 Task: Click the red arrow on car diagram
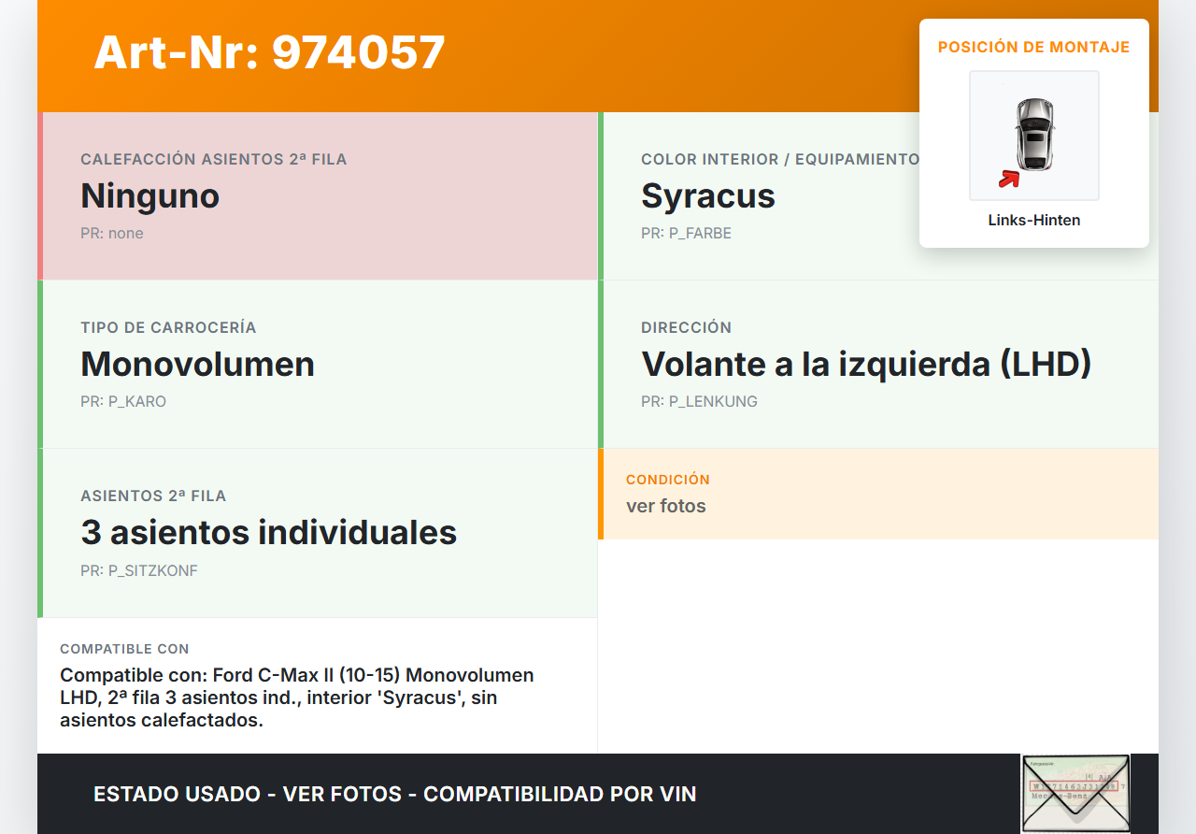tap(1008, 179)
